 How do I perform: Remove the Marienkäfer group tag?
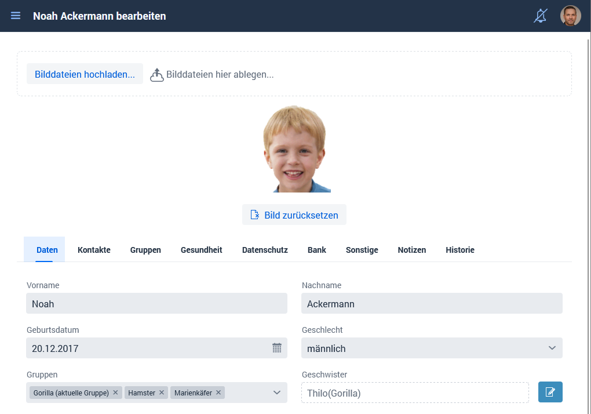[218, 393]
